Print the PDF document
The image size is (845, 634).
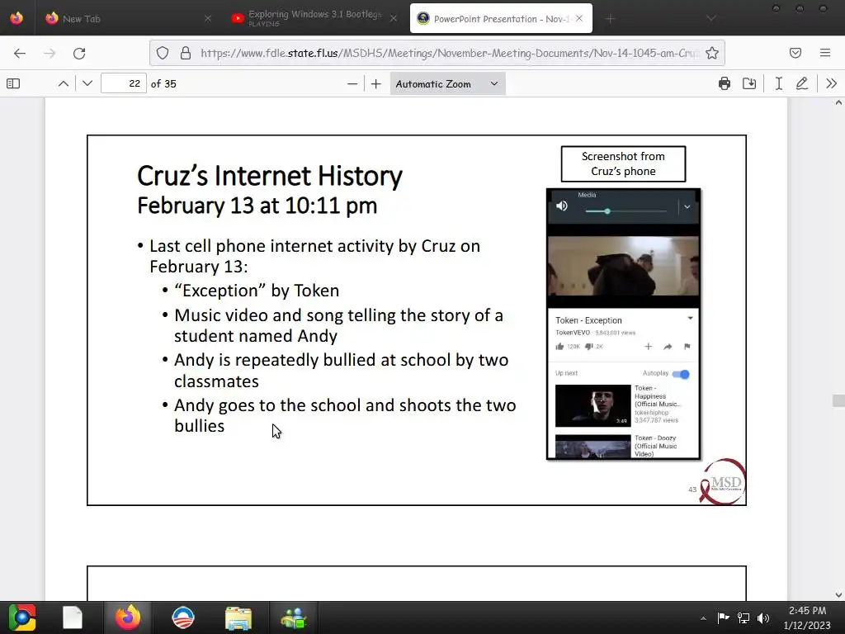tap(725, 83)
